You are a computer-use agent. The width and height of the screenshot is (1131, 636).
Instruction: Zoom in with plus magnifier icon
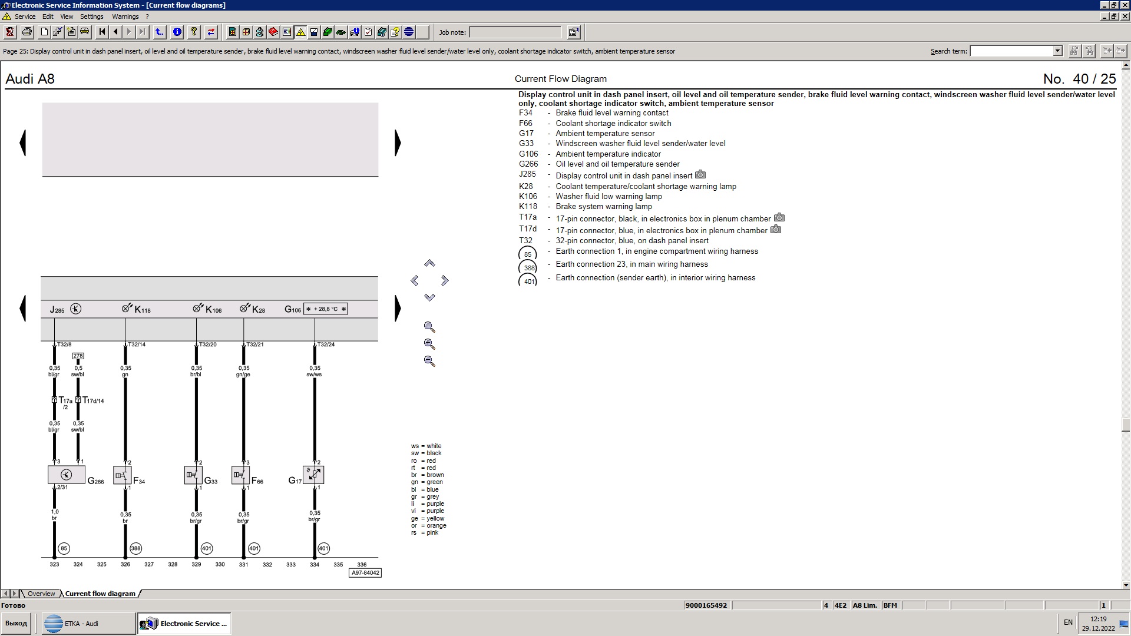tap(429, 344)
